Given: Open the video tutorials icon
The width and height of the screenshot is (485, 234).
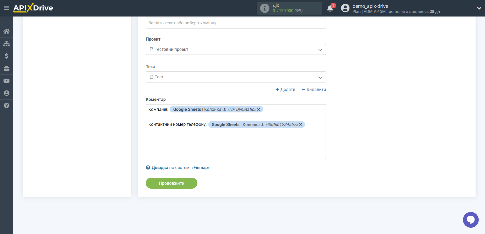Looking at the screenshot, I should pyautogui.click(x=7, y=81).
